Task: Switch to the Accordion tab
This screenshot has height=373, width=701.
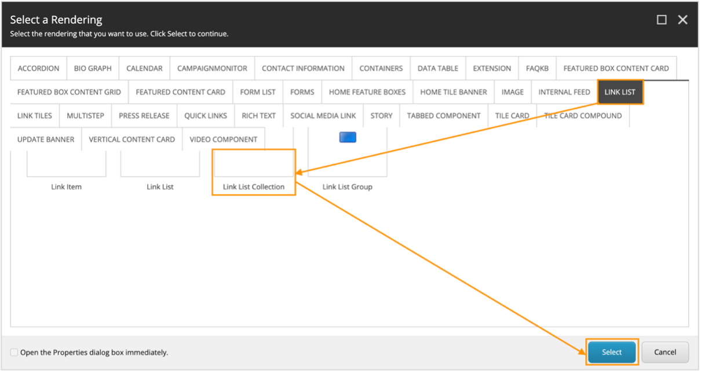Action: point(38,68)
